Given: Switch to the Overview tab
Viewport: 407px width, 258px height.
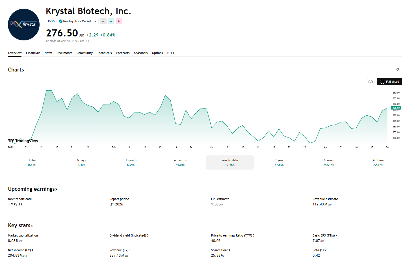Looking at the screenshot, I should [15, 53].
